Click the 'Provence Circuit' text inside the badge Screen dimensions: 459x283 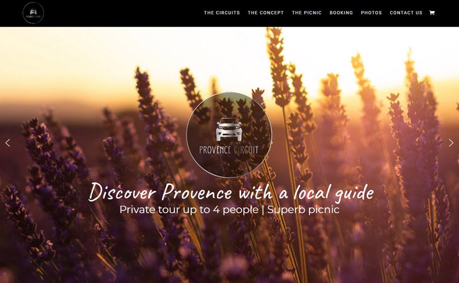click(x=229, y=150)
